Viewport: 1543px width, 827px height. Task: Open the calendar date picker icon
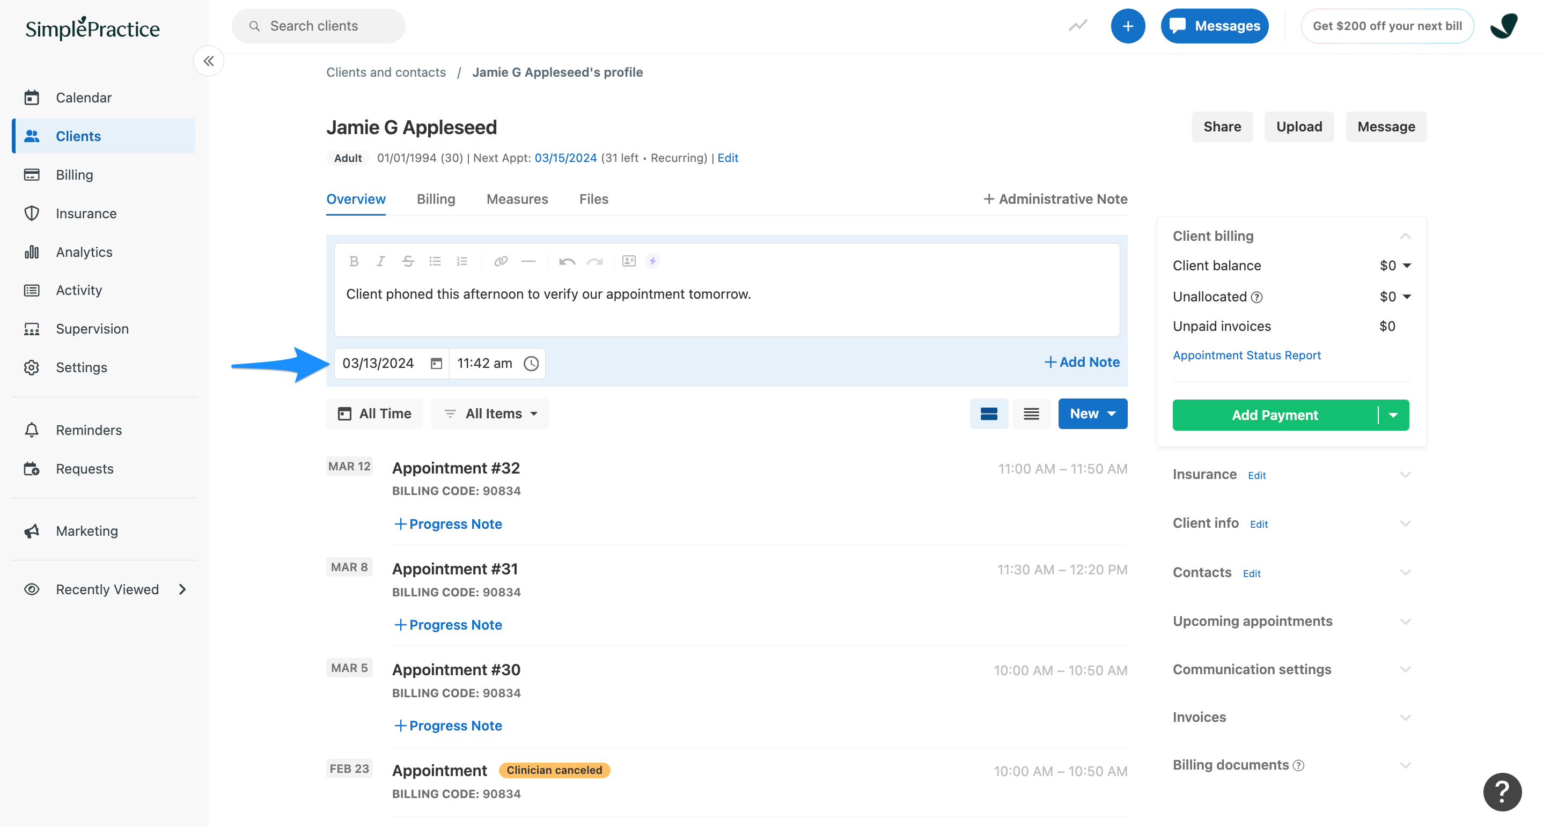[x=436, y=364]
